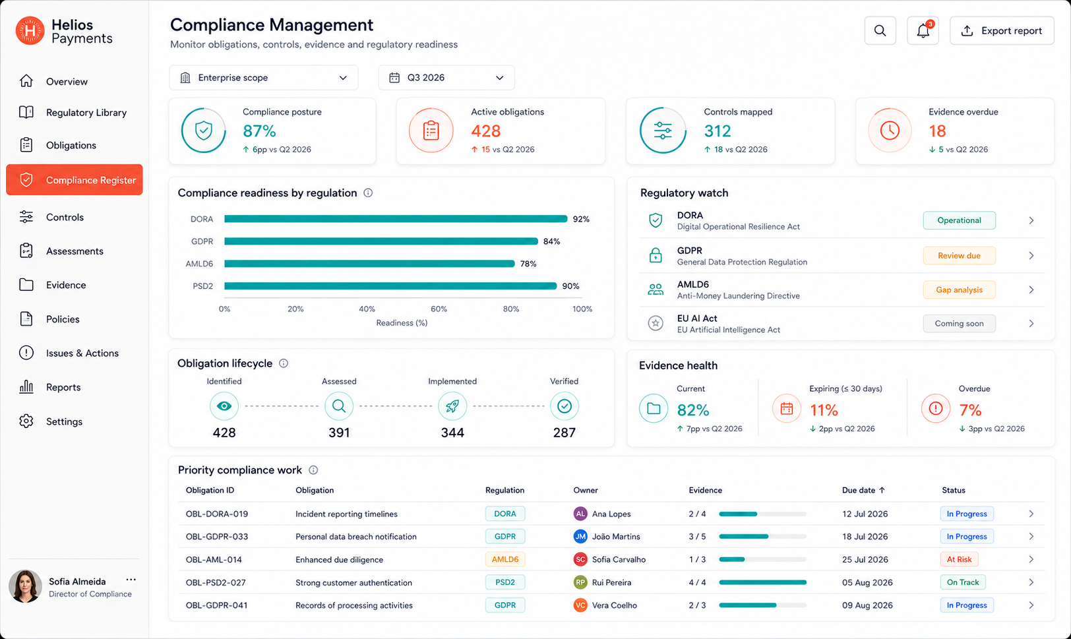Click Sofia Almeida profile photo

pyautogui.click(x=25, y=586)
